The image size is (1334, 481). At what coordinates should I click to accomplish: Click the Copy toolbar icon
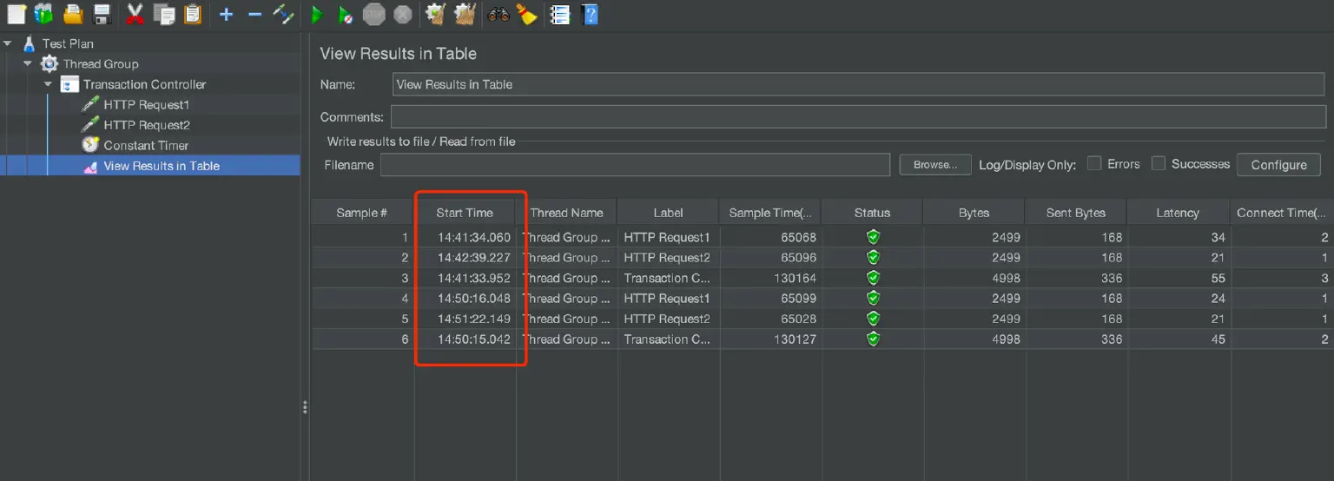click(163, 14)
